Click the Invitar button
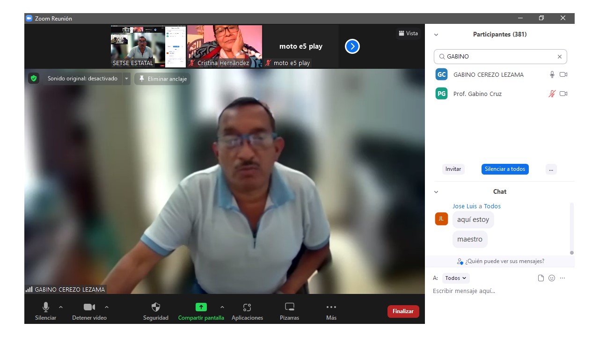 [x=453, y=169]
